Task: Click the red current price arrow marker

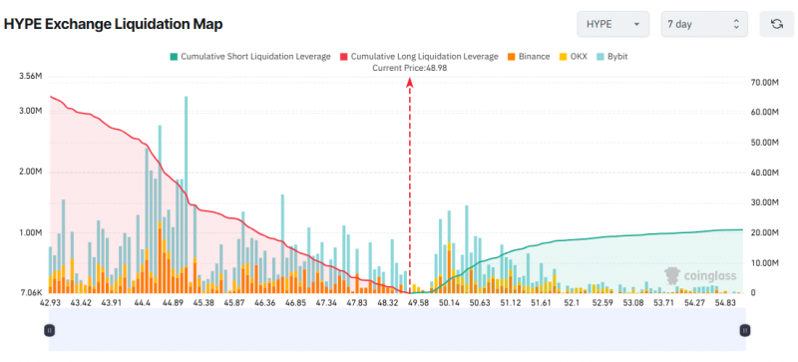Action: (409, 83)
